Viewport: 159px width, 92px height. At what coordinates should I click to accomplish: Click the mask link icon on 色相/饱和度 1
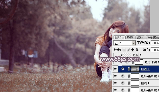[129, 90]
